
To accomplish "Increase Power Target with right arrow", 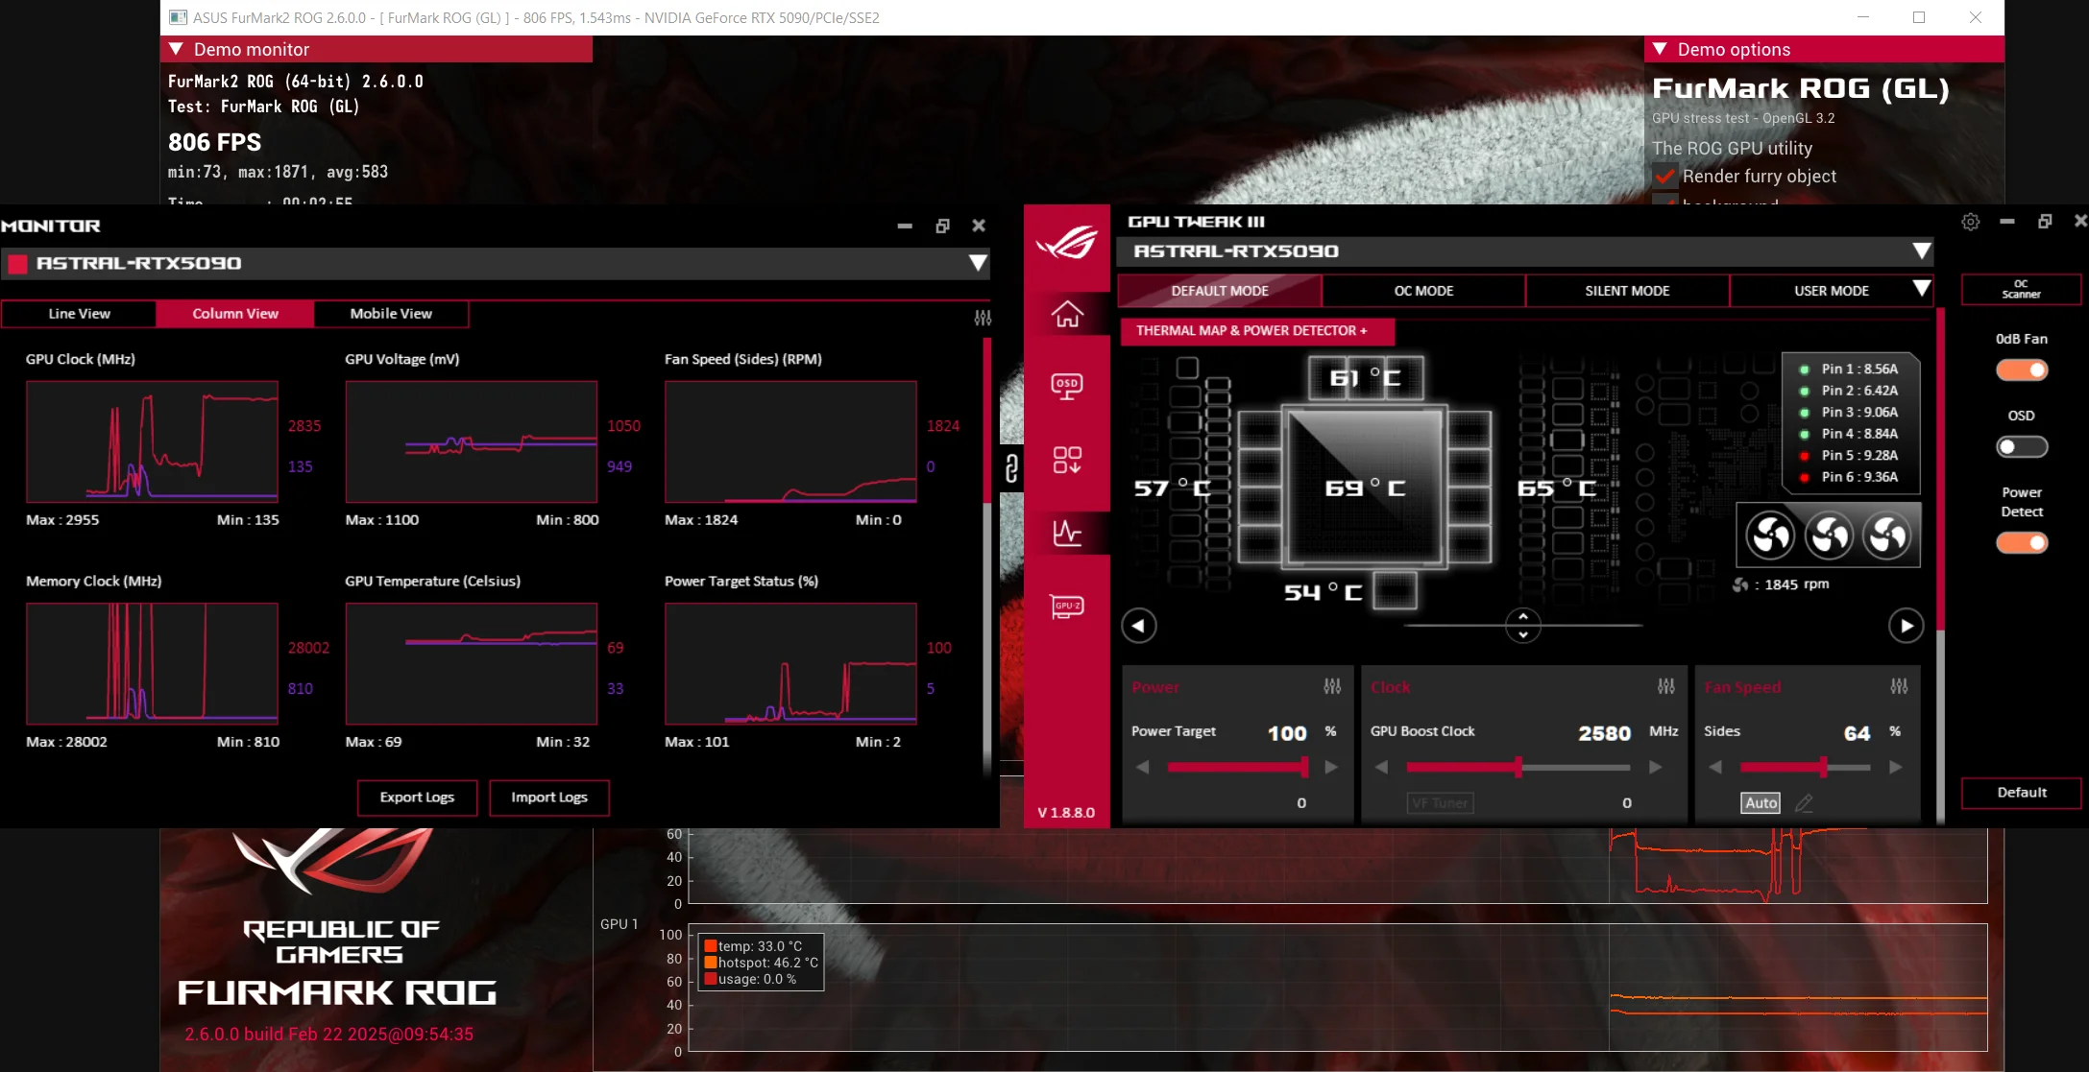I will point(1331,767).
